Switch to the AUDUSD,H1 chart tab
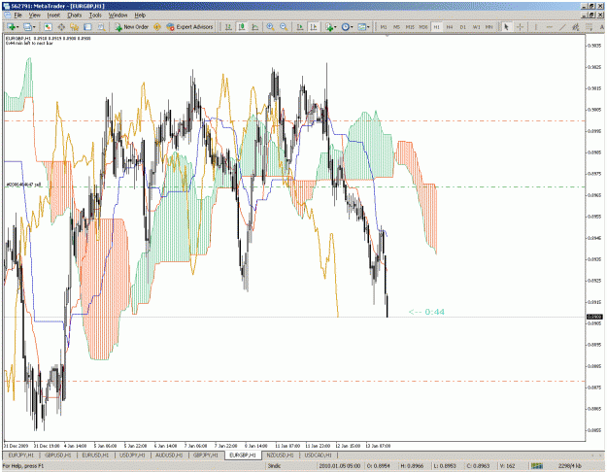The height and width of the screenshot is (472, 607). (x=169, y=455)
